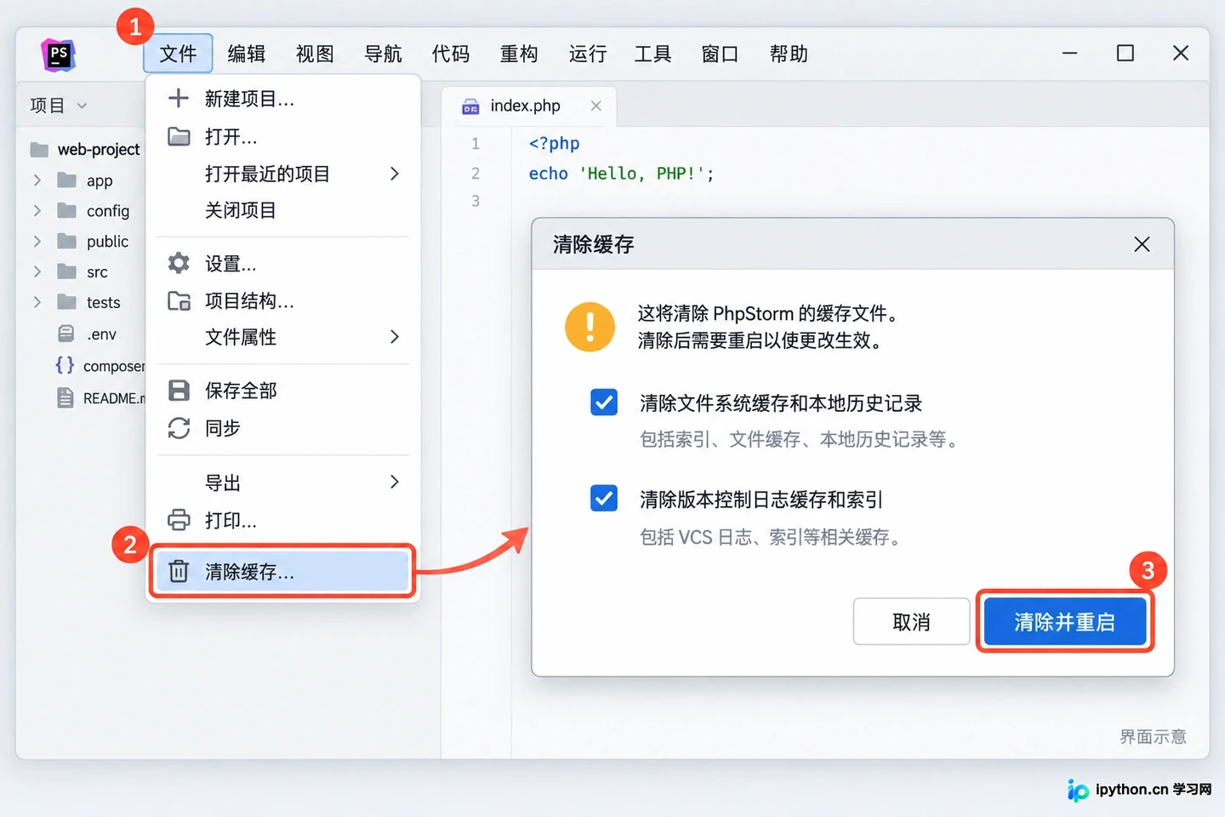Click the folder icon beside 打开

click(x=179, y=136)
